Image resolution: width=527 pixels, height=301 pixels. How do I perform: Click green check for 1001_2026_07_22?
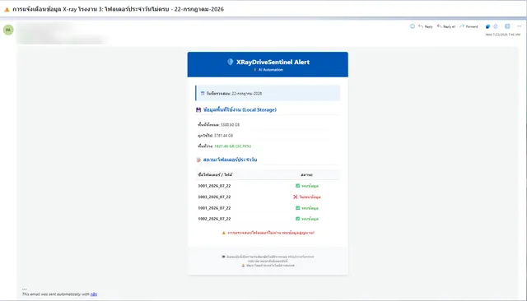[x=297, y=208]
